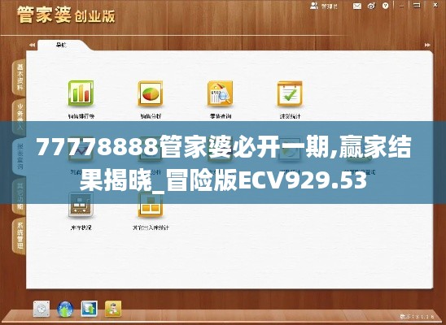Switch to the 报表查询 side tab
This screenshot has height=325, width=446.
pyautogui.click(x=20, y=157)
